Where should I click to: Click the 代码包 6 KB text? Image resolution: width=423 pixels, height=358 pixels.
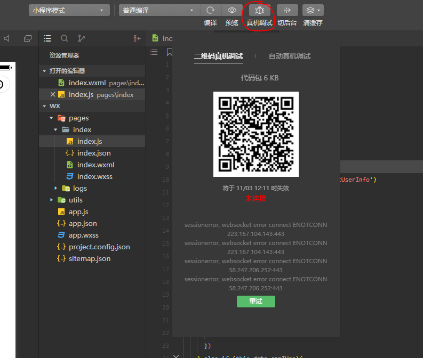260,78
